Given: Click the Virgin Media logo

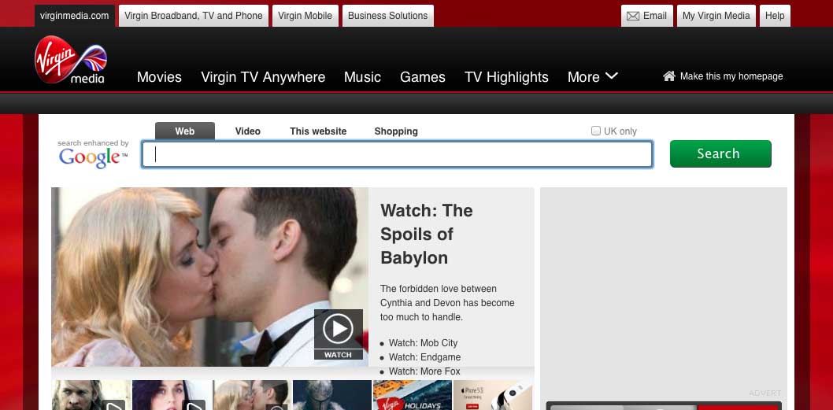Looking at the screenshot, I should coord(71,60).
